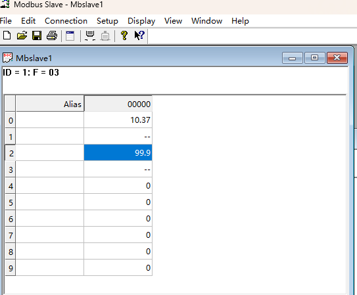Select the cell containing 10.37
This screenshot has width=357, height=295.
118,120
